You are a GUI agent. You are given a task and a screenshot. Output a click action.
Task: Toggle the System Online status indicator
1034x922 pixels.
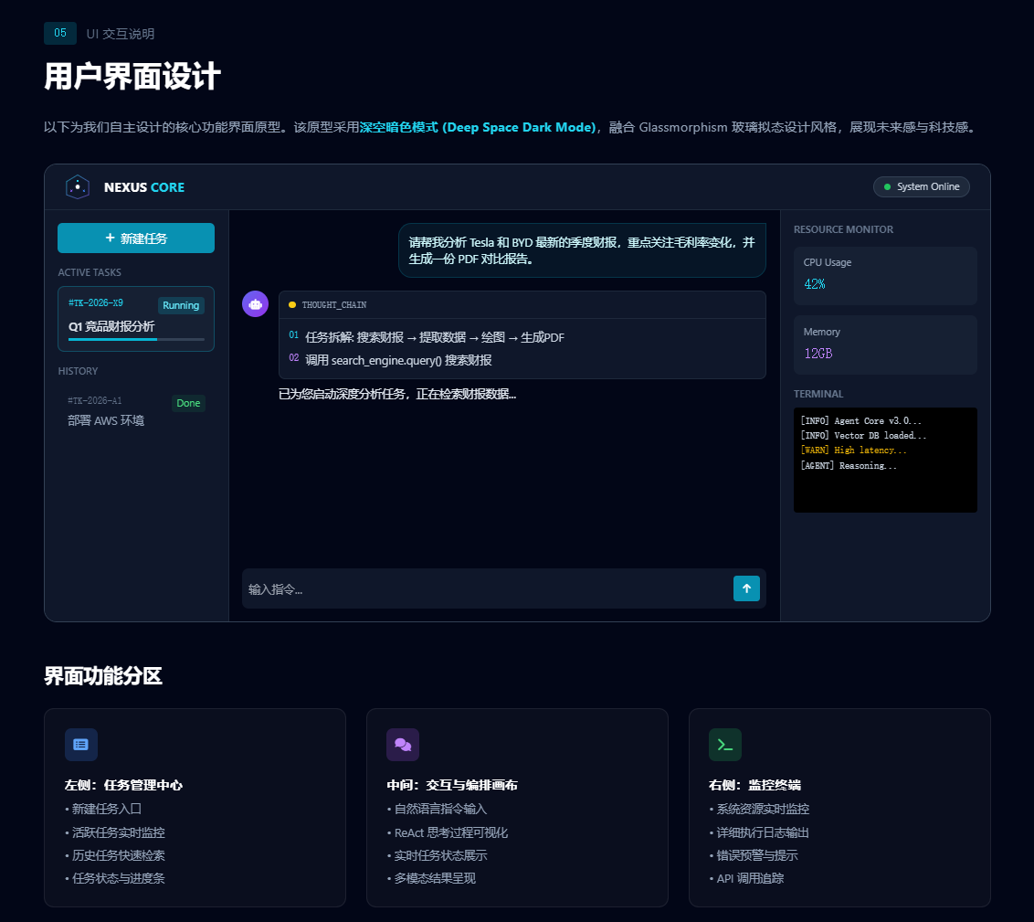[921, 186]
